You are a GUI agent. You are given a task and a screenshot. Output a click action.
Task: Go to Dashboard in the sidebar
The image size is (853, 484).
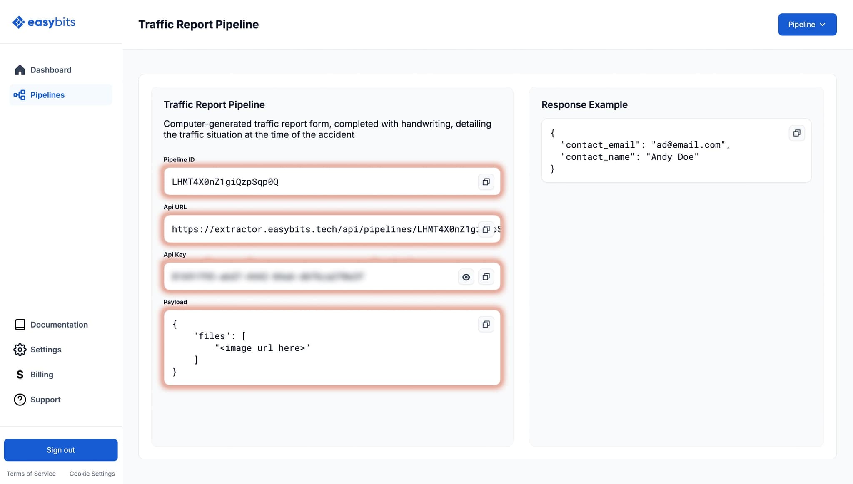pos(61,70)
